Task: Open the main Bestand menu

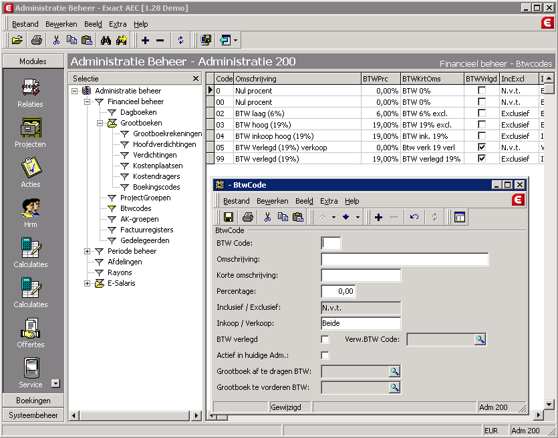Action: click(x=25, y=24)
